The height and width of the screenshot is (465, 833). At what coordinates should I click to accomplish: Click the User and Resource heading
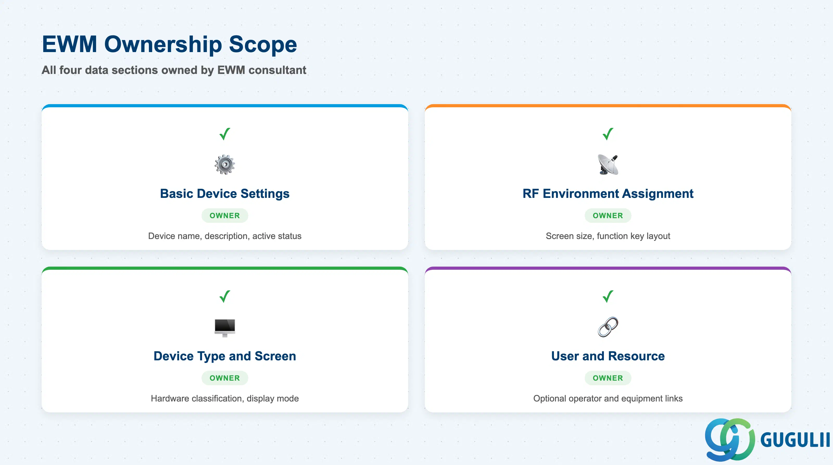tap(608, 356)
